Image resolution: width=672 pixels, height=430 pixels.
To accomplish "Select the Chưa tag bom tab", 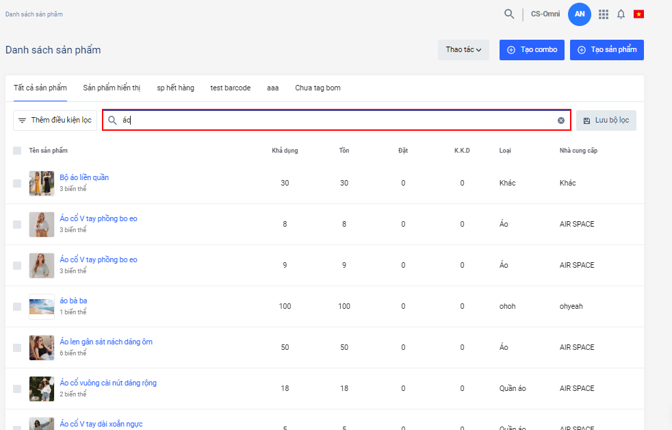I will pyautogui.click(x=318, y=88).
